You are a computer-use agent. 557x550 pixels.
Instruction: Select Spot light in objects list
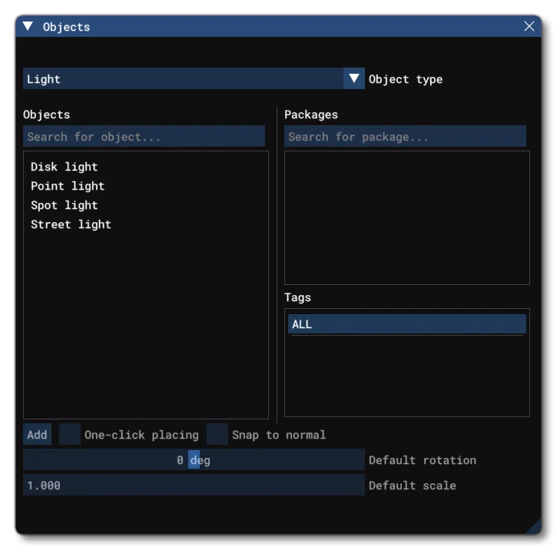(x=65, y=205)
